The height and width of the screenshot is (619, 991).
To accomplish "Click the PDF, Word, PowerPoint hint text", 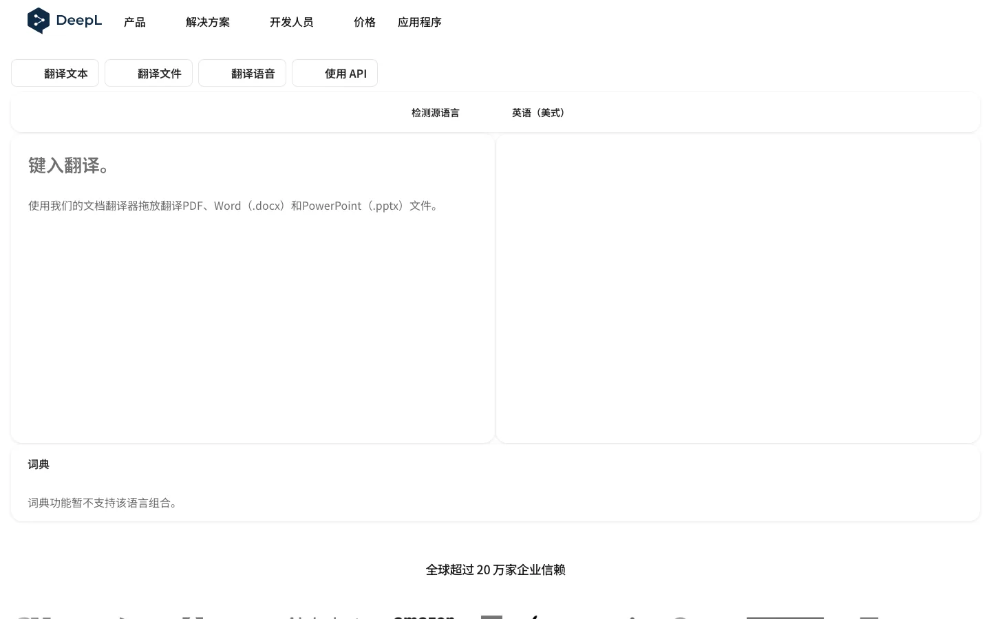I will (235, 206).
